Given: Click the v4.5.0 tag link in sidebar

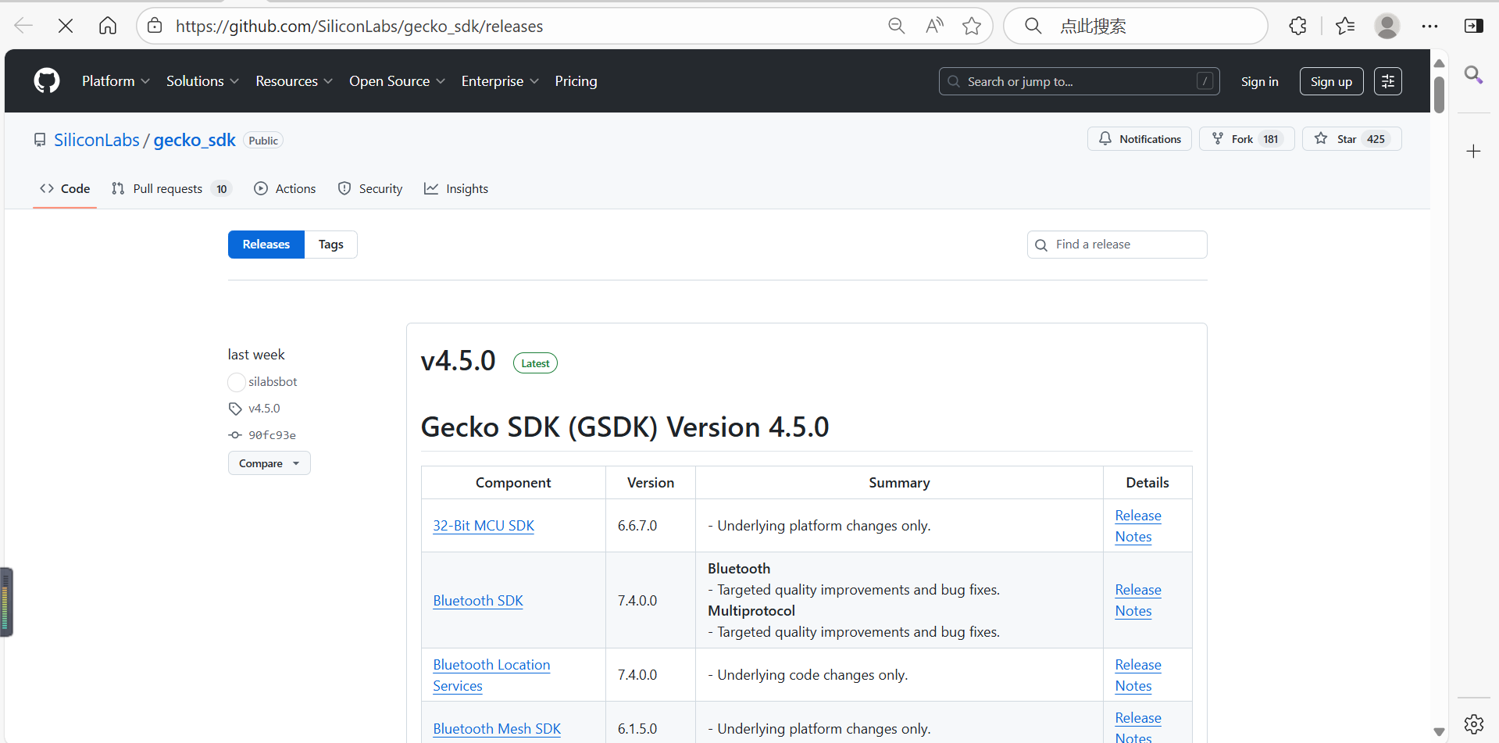Looking at the screenshot, I should pyautogui.click(x=264, y=409).
